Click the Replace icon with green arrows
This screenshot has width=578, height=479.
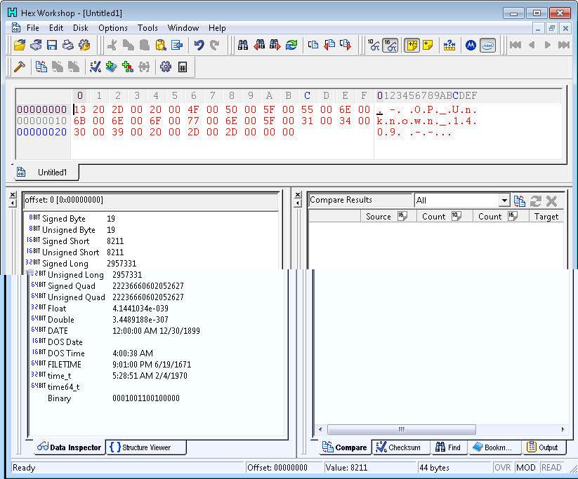[291, 45]
